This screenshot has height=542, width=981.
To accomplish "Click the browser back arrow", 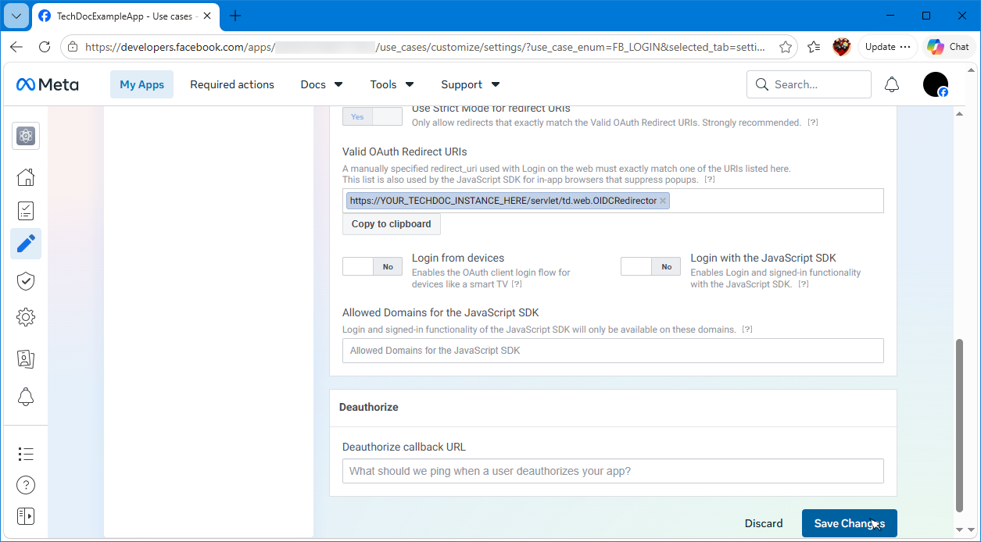I will (x=16, y=47).
